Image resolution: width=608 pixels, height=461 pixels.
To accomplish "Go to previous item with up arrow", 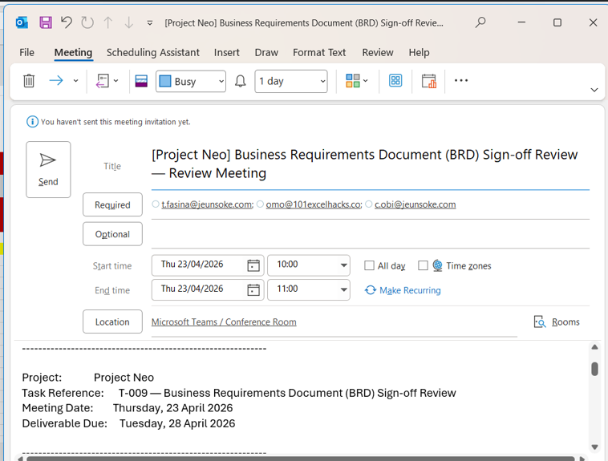I will coord(108,23).
